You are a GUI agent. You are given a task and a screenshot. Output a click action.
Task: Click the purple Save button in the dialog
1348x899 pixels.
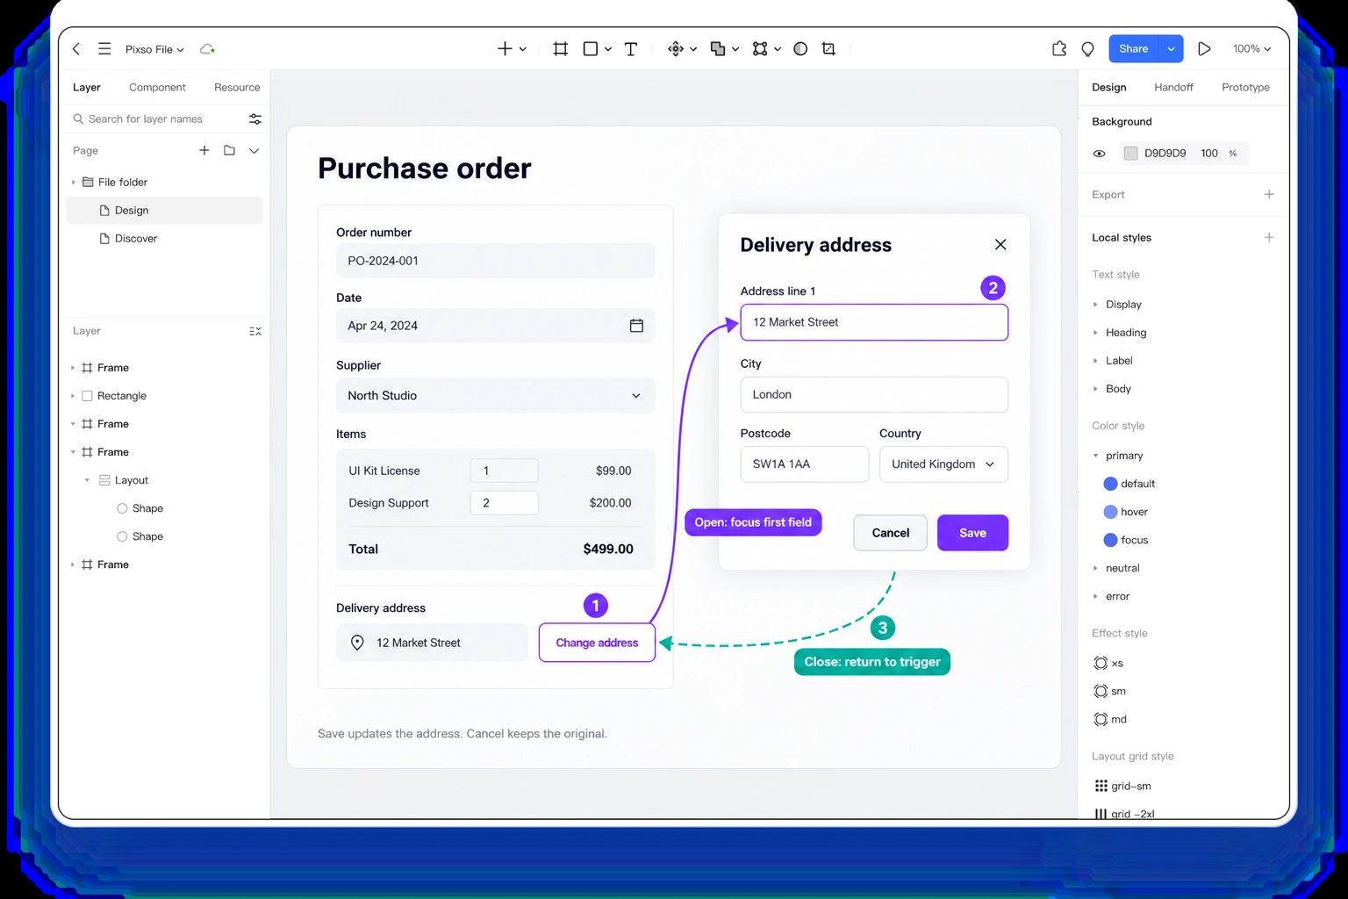click(972, 533)
